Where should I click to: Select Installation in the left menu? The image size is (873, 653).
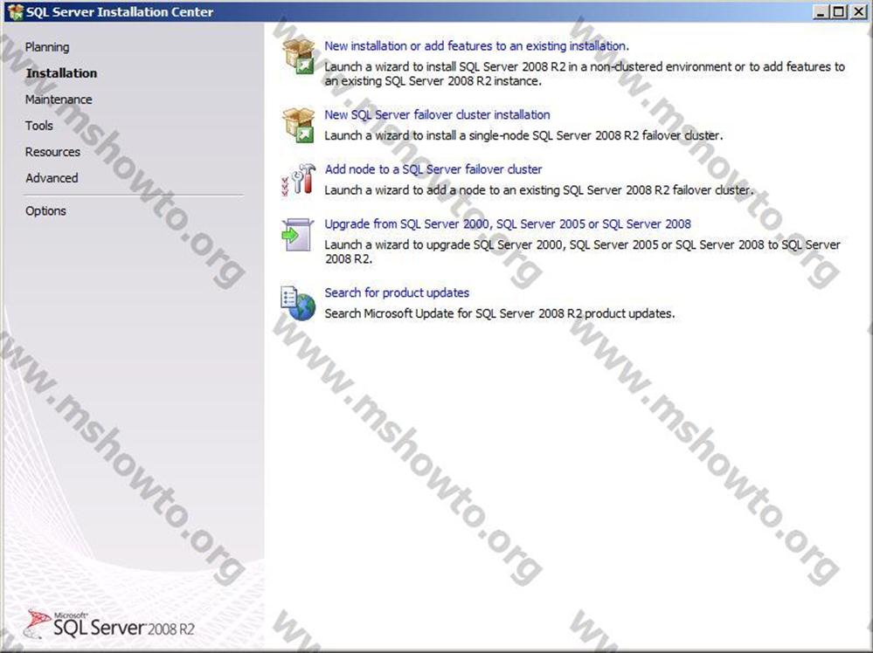tap(61, 73)
